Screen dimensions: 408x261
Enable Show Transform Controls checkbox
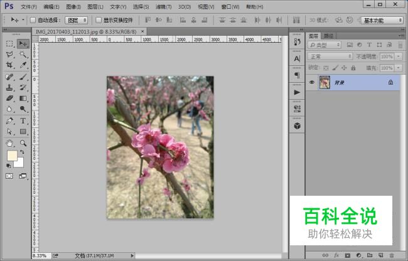pyautogui.click(x=99, y=20)
